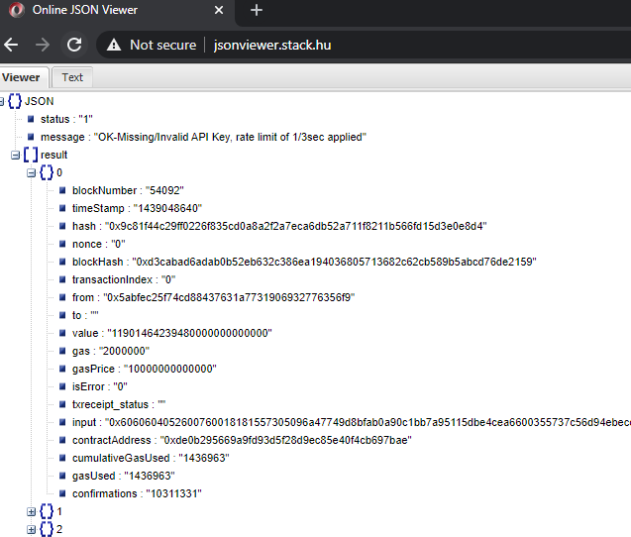
Task: Collapse the root JSON node
Action: coord(3,101)
